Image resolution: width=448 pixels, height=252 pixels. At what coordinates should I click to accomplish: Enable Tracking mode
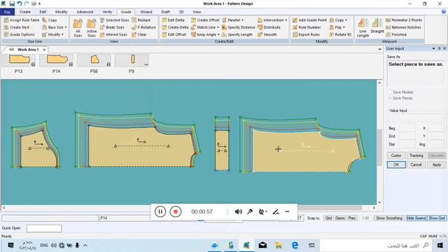[x=416, y=155]
